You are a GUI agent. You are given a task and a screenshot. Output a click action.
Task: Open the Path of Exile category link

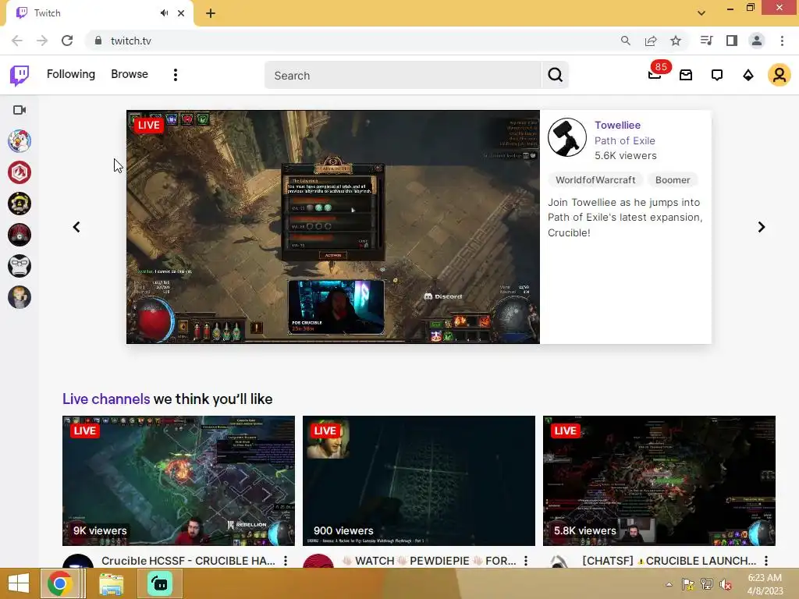click(625, 140)
